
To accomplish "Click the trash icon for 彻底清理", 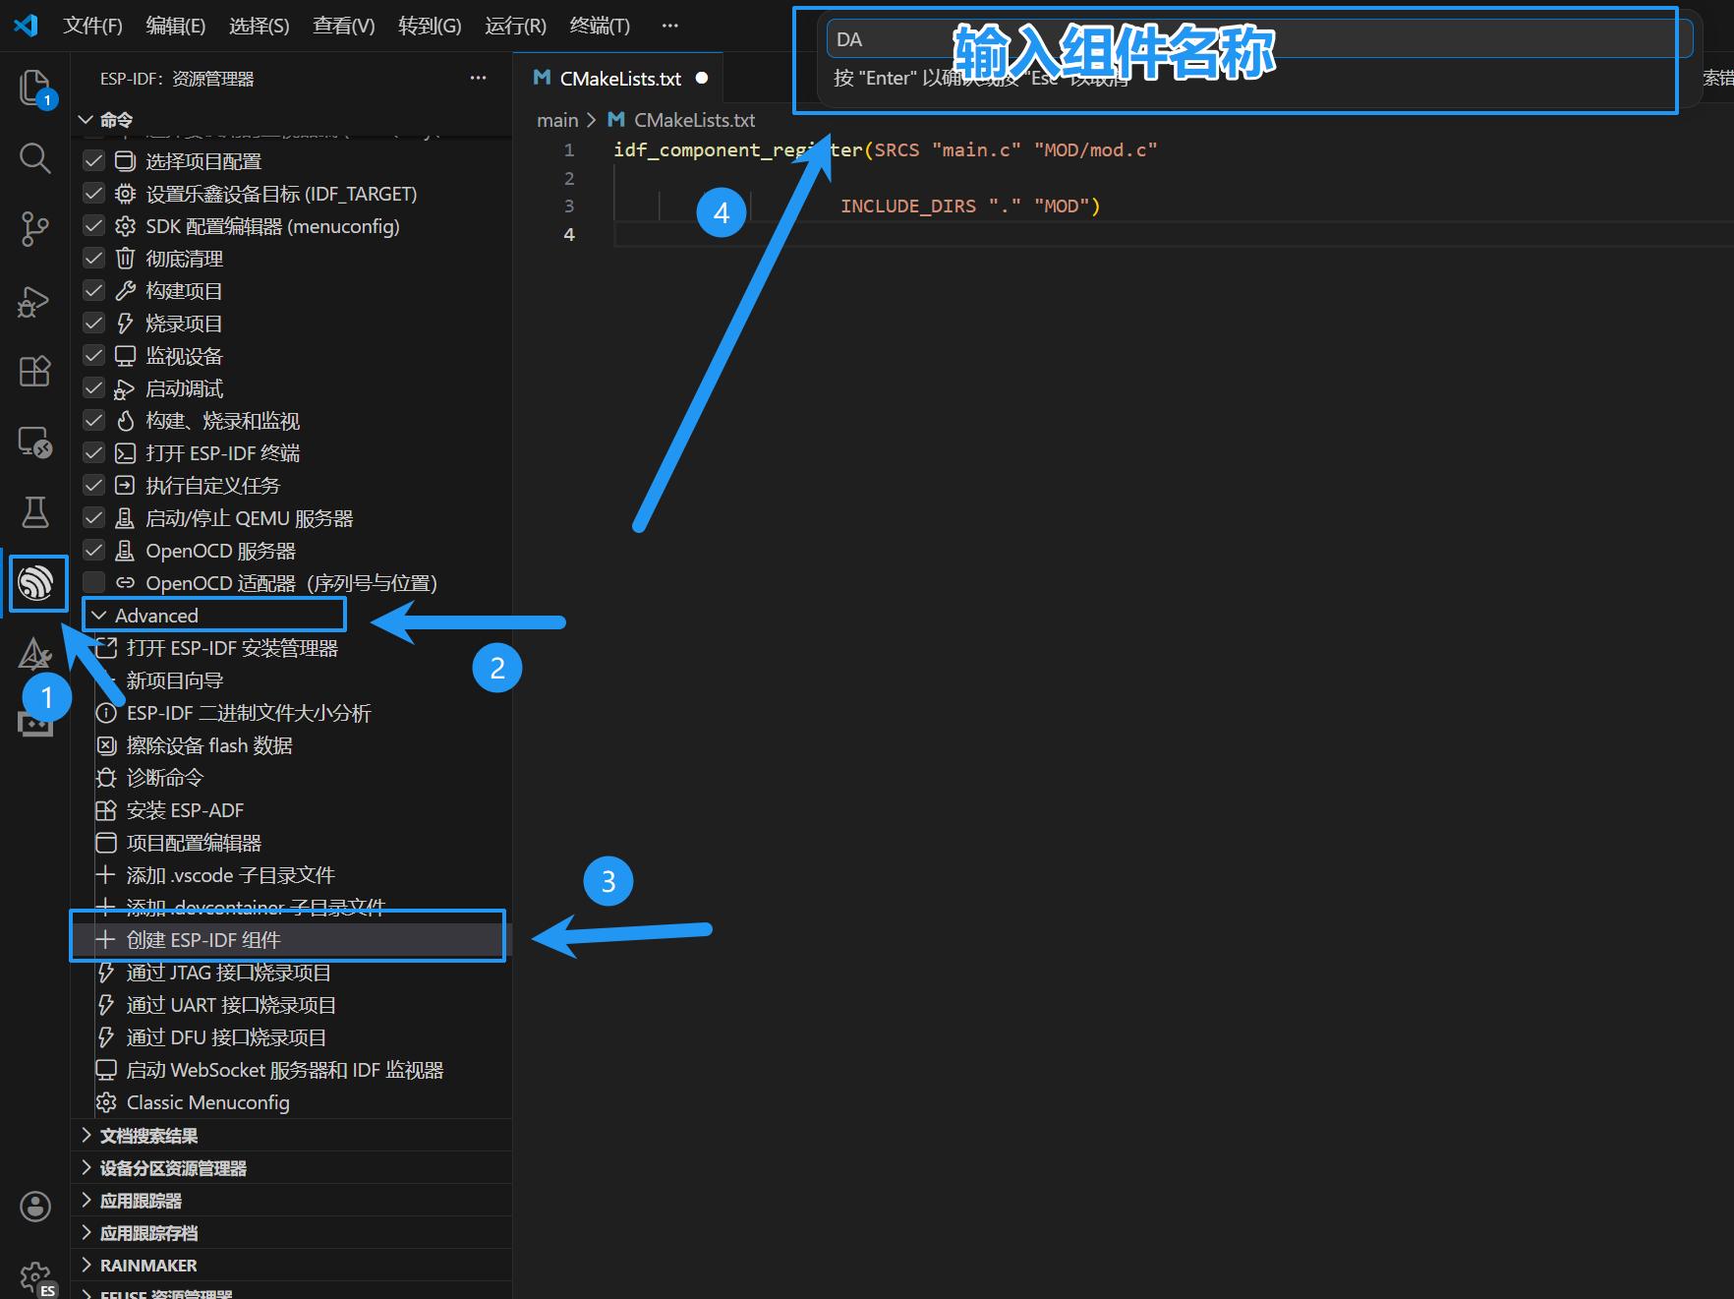I will [125, 259].
